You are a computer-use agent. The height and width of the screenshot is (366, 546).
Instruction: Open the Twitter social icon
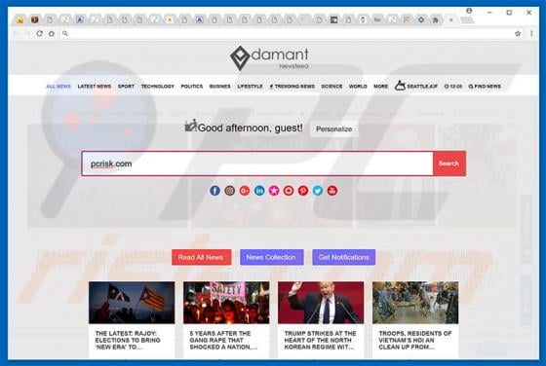318,191
